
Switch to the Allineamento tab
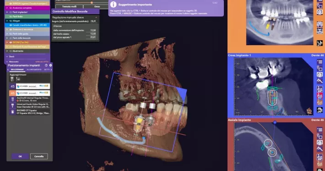point(34,70)
